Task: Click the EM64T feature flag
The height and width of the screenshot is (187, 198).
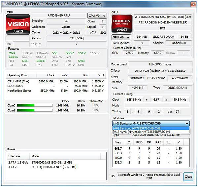Action: 41,61
